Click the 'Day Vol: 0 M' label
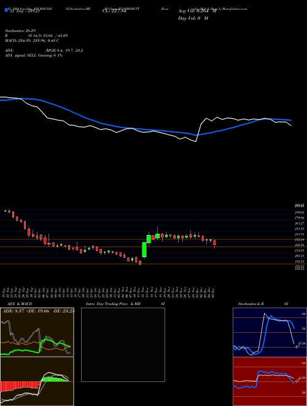The width and height of the screenshot is (307, 406). point(193,18)
